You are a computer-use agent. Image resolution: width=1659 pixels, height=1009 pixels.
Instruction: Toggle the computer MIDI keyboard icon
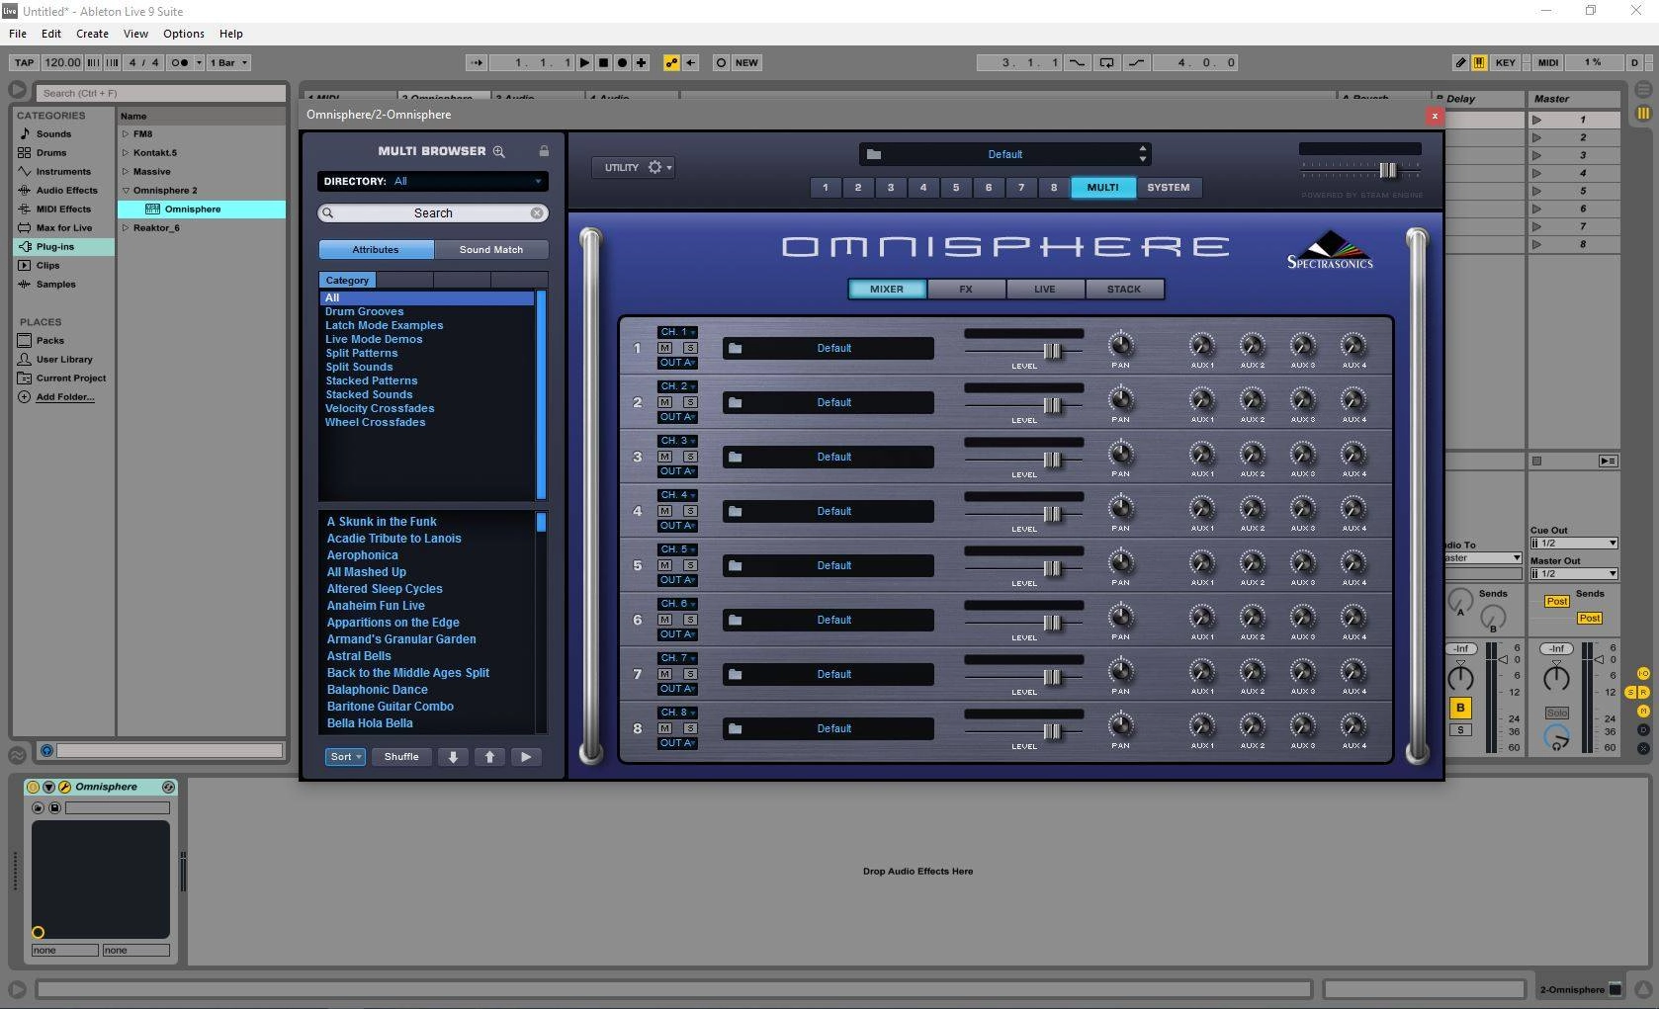click(x=1479, y=62)
